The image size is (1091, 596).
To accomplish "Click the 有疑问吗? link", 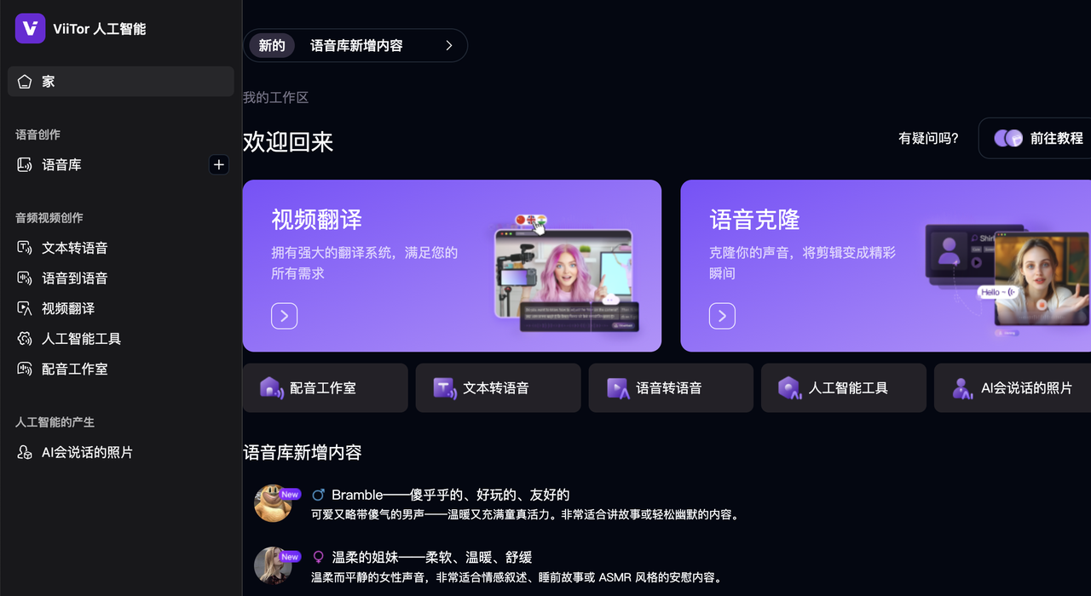I will click(x=928, y=138).
